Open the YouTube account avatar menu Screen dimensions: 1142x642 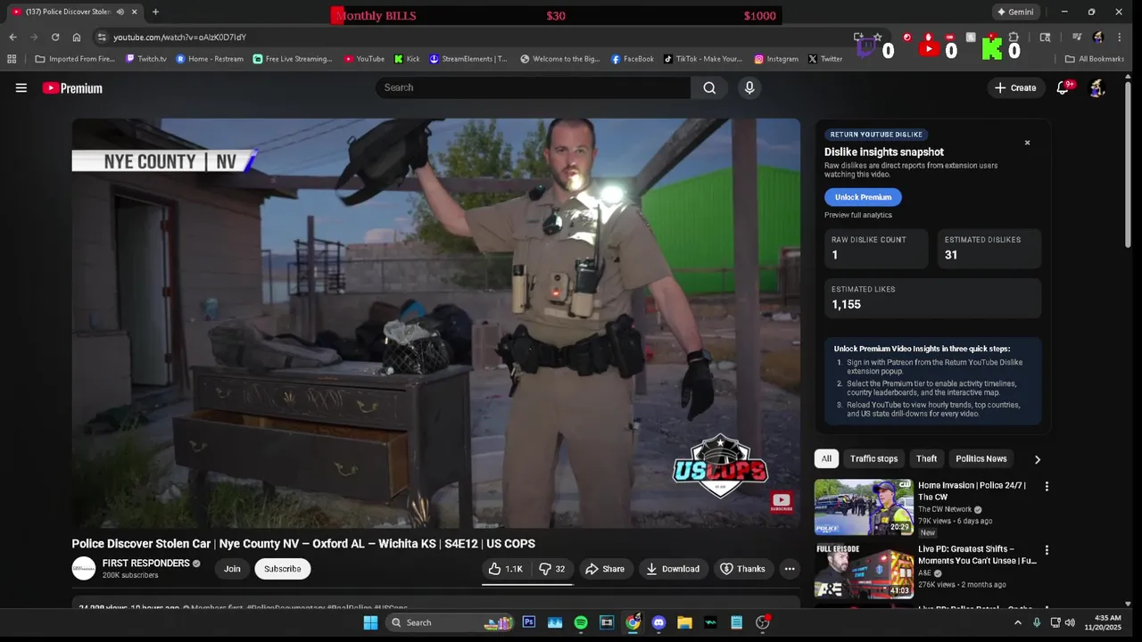[1097, 87]
